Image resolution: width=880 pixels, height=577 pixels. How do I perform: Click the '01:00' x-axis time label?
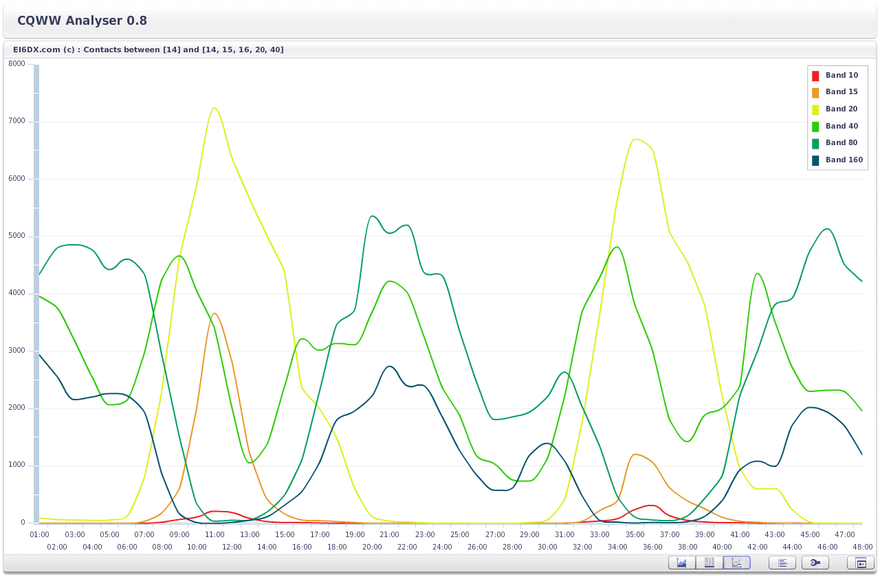click(40, 534)
